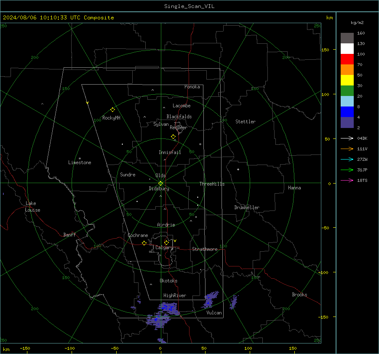Screen dimensions: 379x354
Task: Click the magenta 18TS arrow in legend
Action: tap(347, 180)
